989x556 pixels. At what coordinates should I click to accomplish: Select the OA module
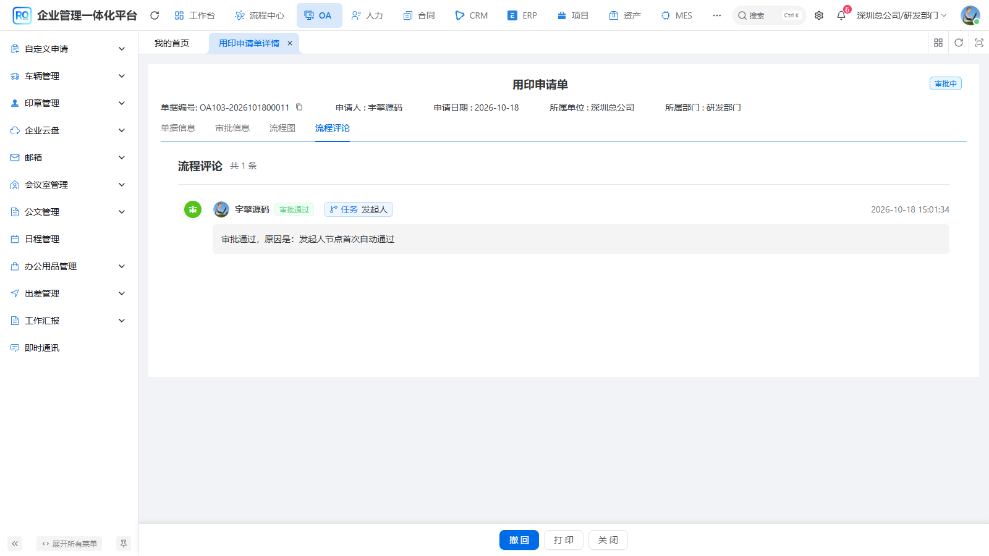point(319,15)
